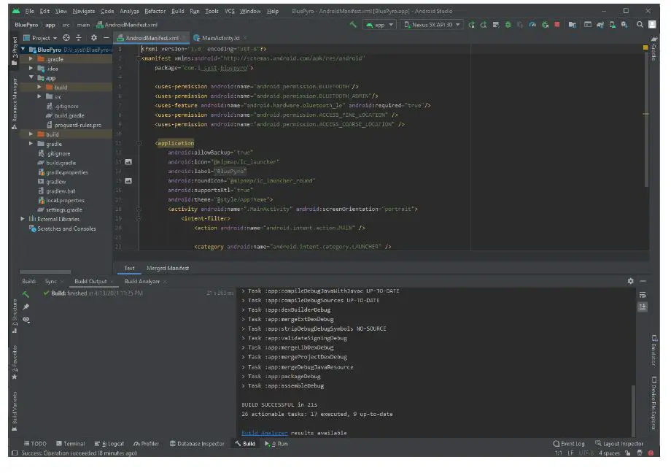Click the Make Project hammer icon
The width and height of the screenshot is (671, 473).
point(354,24)
